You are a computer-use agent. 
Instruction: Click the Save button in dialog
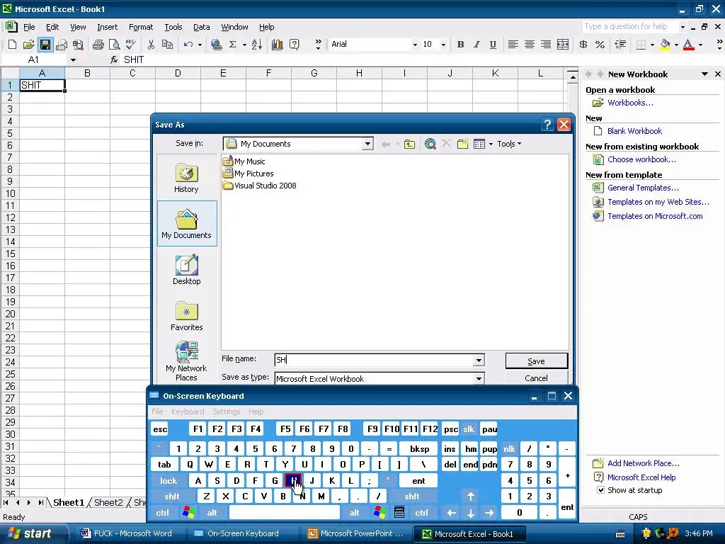point(537,361)
